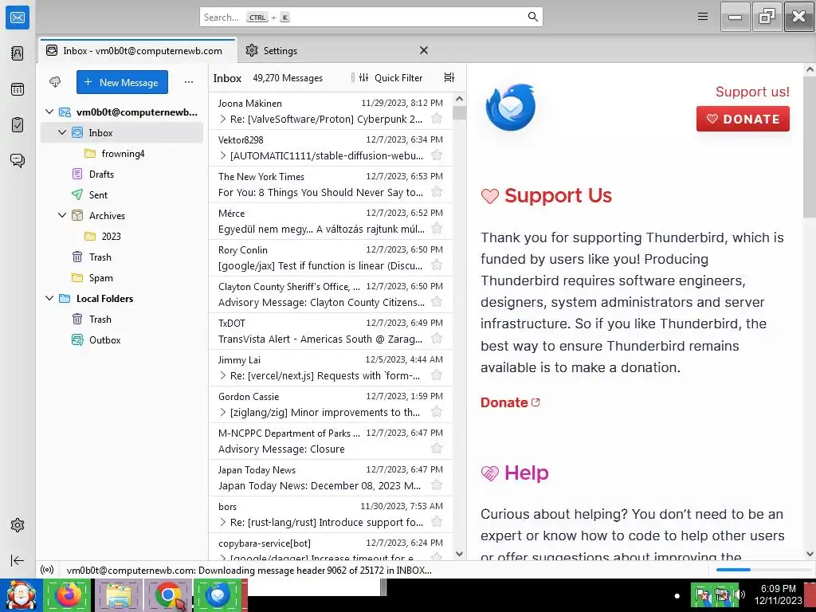Open the Calendar space icon
Viewport: 816px width, 612px height.
(18, 89)
